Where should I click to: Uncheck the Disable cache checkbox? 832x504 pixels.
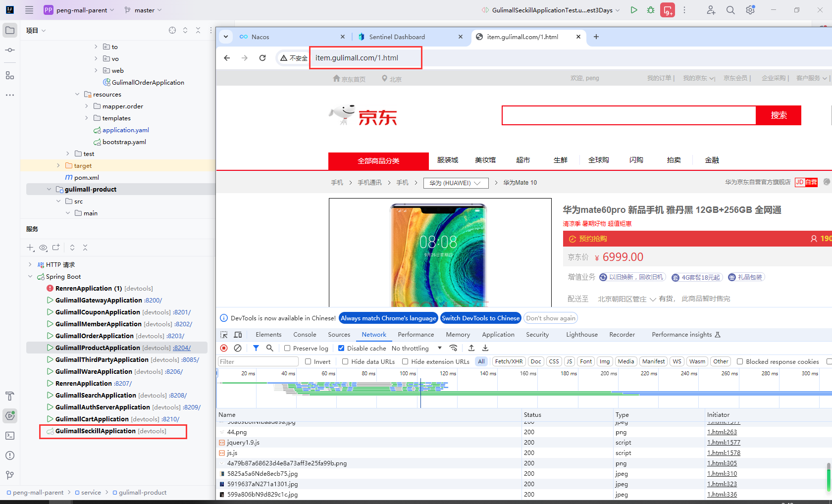(x=341, y=348)
